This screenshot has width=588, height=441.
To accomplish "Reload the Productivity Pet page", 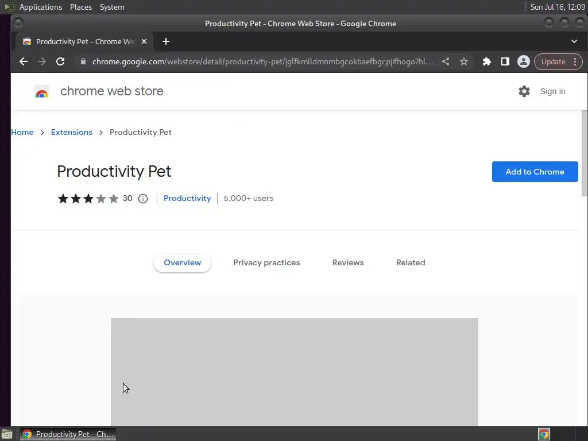I will (60, 61).
